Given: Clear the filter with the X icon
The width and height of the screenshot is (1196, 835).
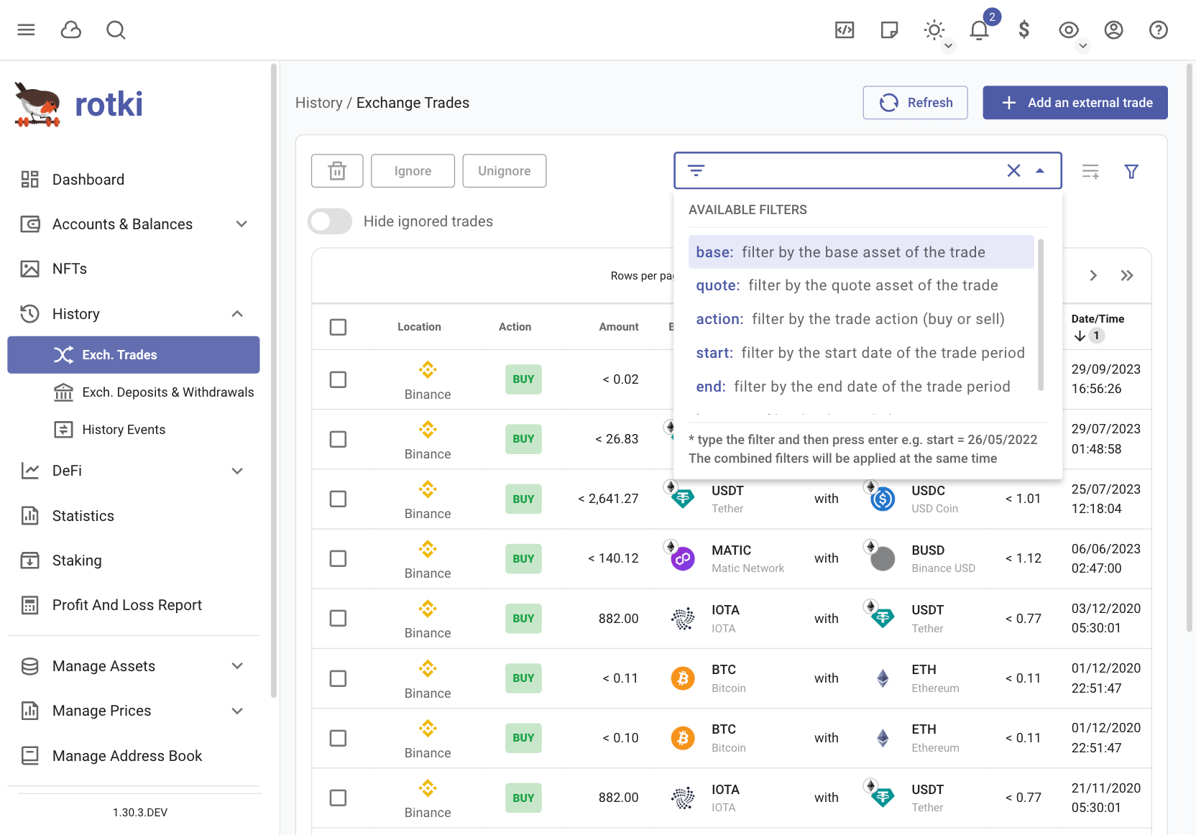Looking at the screenshot, I should (1013, 170).
